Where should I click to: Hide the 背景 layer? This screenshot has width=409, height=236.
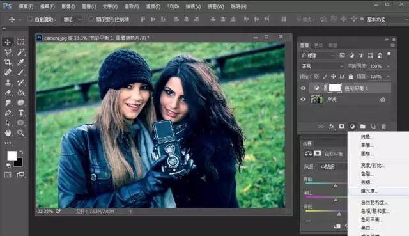303,99
